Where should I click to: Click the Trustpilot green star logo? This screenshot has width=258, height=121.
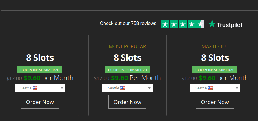[212, 24]
